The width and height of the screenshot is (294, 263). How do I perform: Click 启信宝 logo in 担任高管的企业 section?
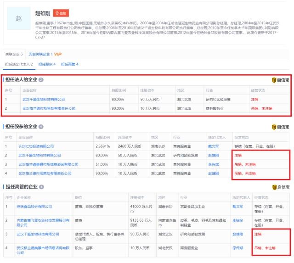pos(280,187)
